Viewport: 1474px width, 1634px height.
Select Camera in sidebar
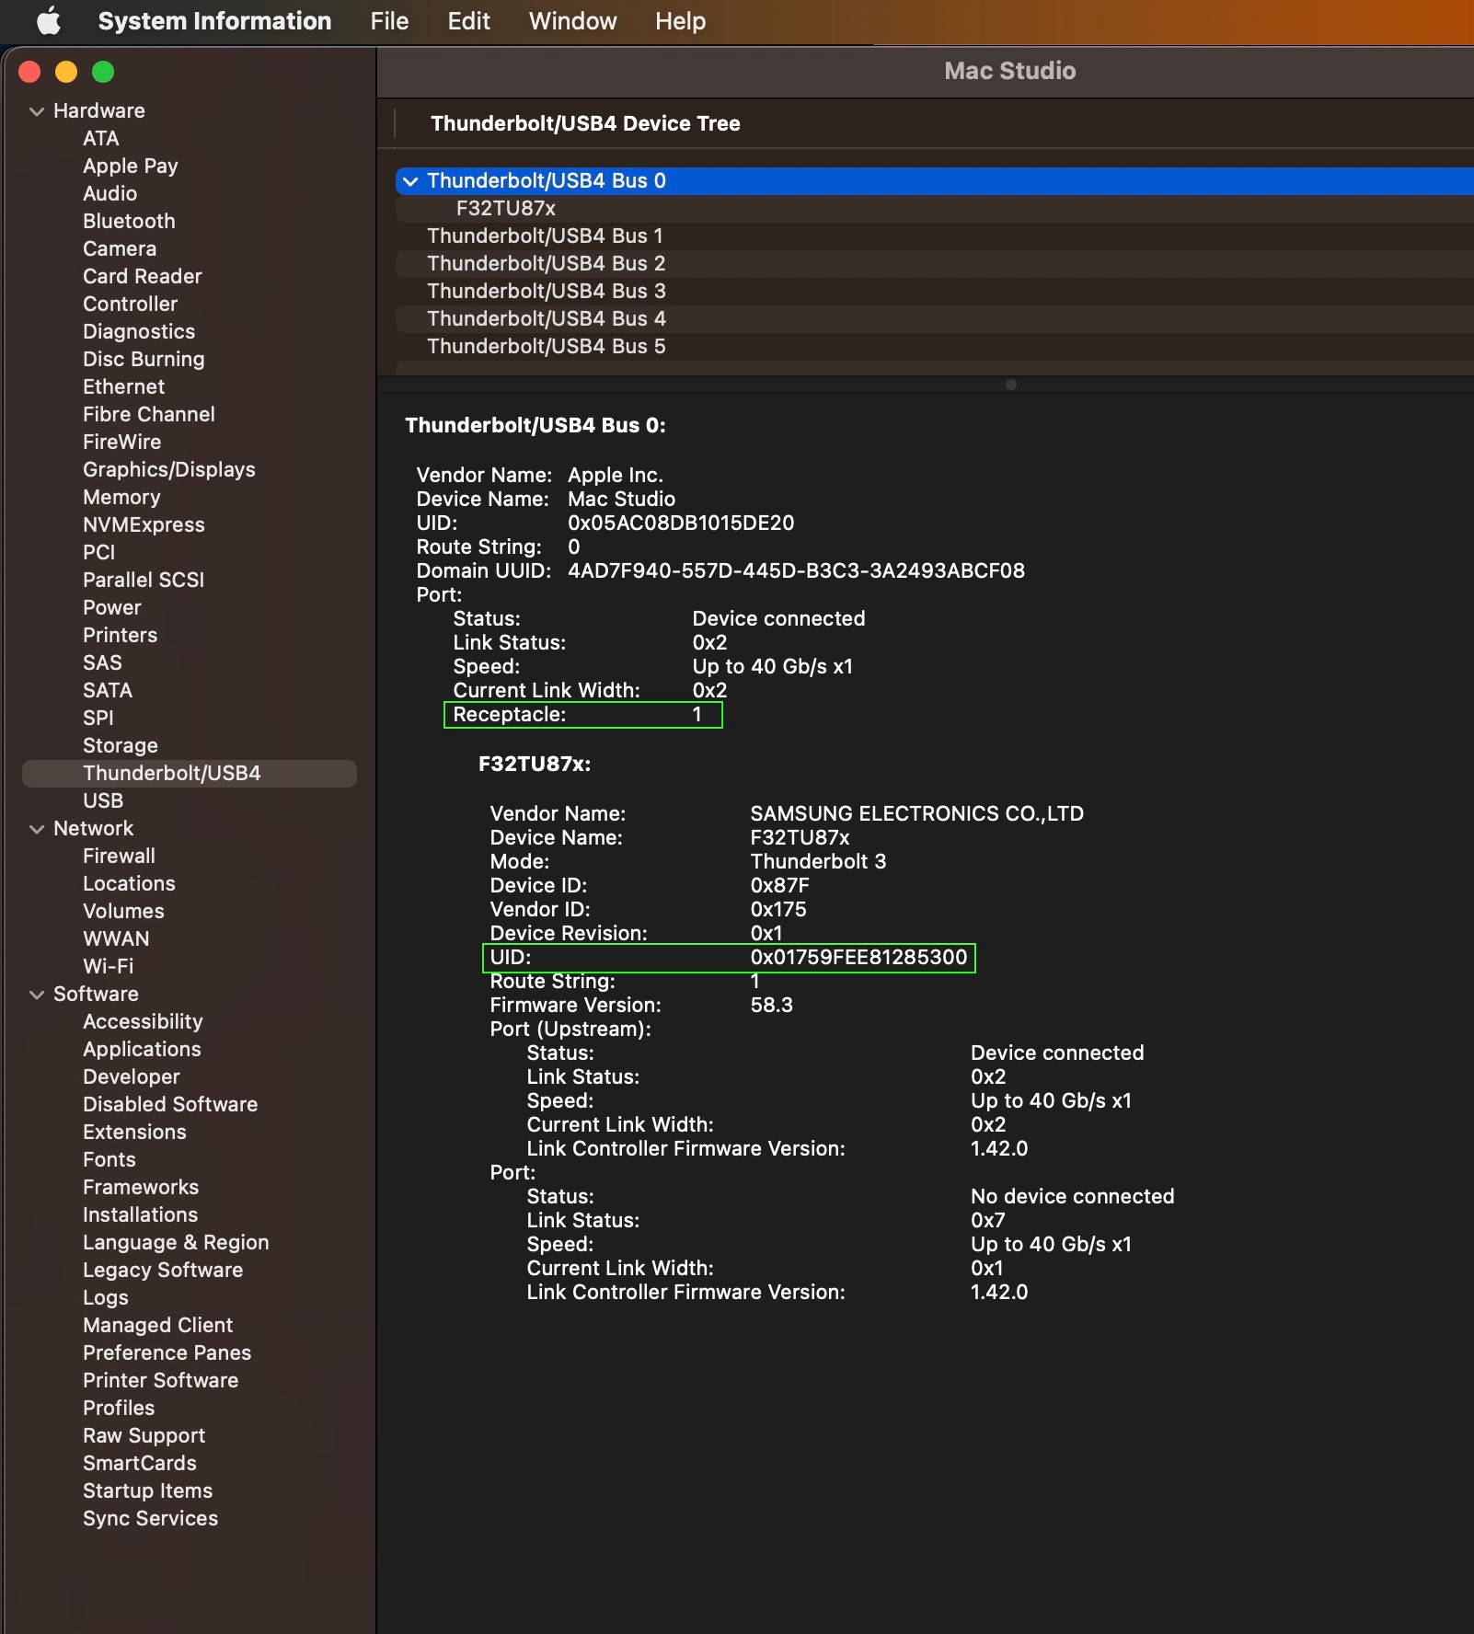pos(120,248)
